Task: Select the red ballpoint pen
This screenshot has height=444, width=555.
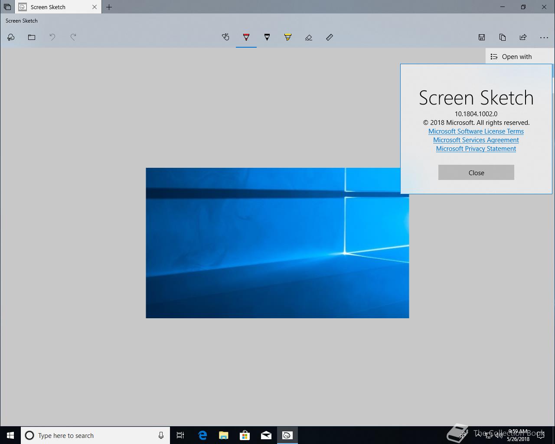Action: coord(246,37)
